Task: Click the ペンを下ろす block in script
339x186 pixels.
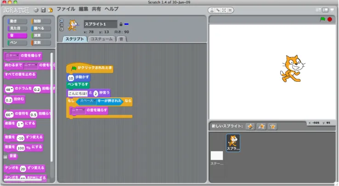Action: tap(78, 85)
